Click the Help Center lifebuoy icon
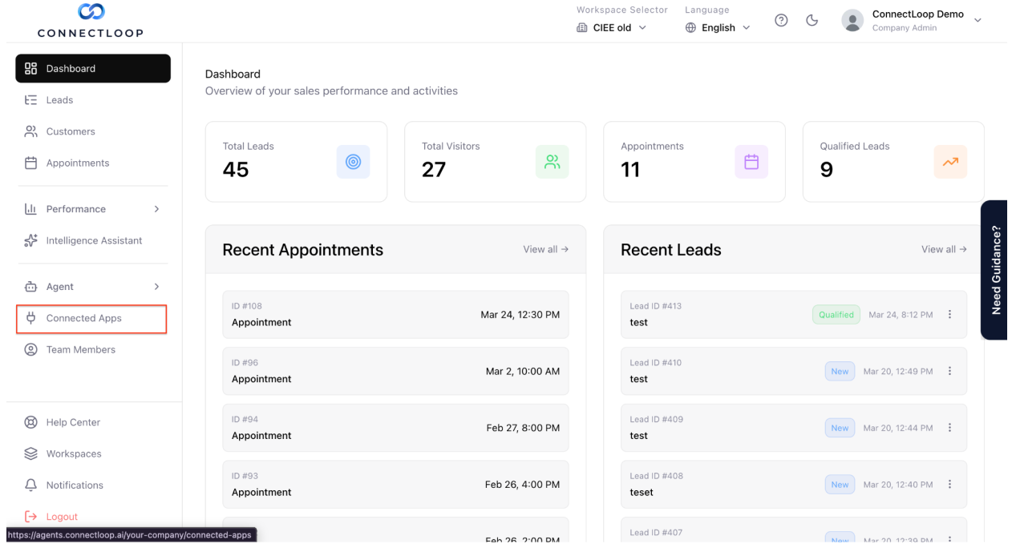Image resolution: width=1012 pixels, height=560 pixels. coord(31,422)
